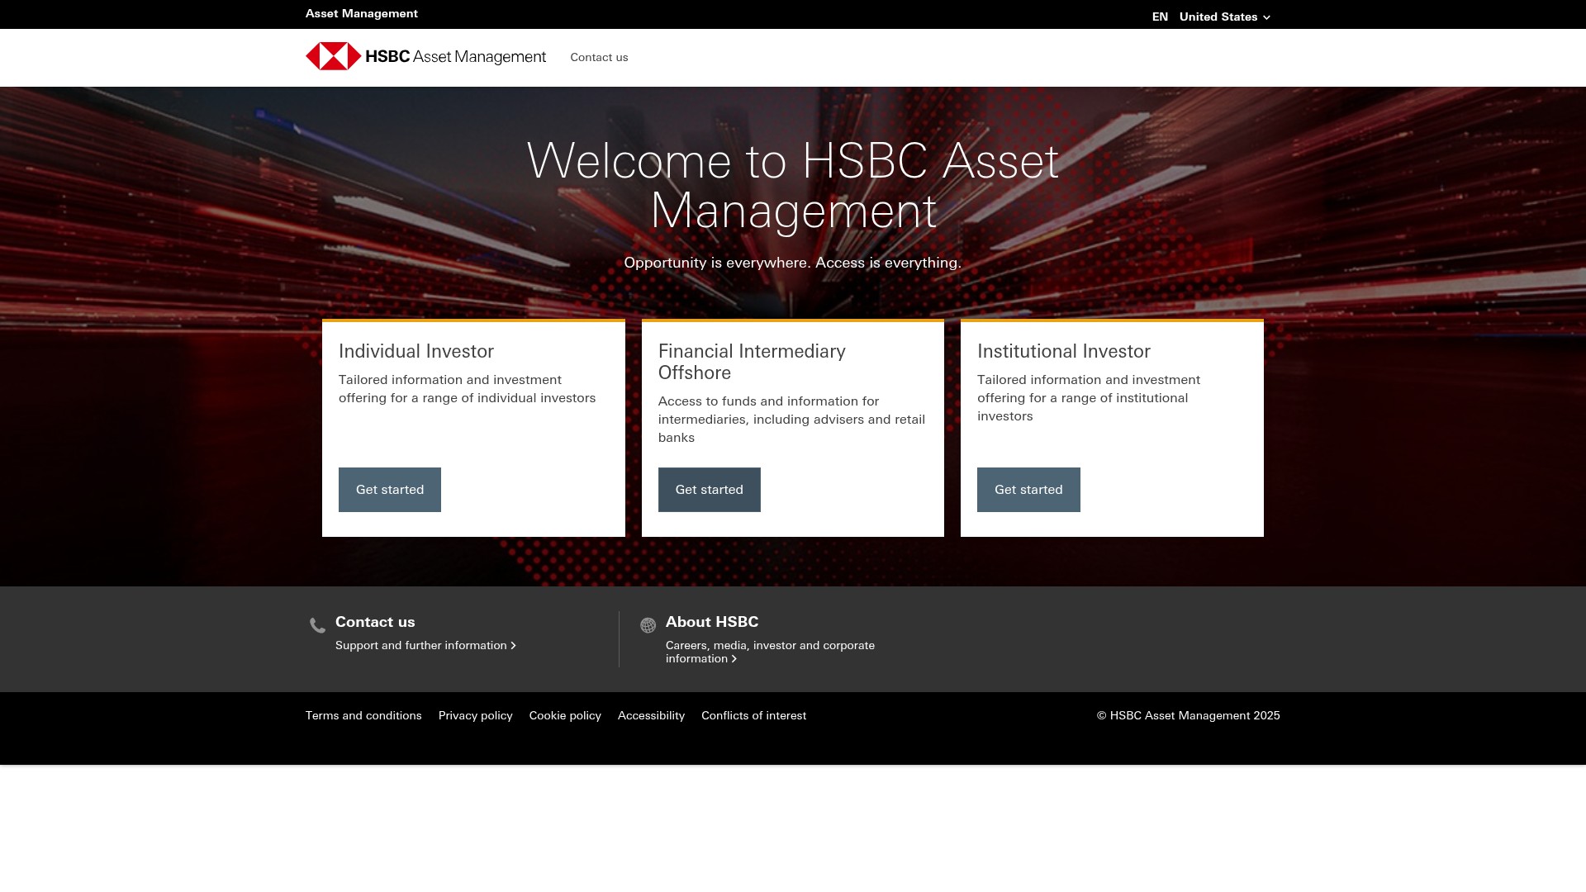Click the Contact us footer heading
Viewport: 1586px width, 892px height.
[x=375, y=622]
